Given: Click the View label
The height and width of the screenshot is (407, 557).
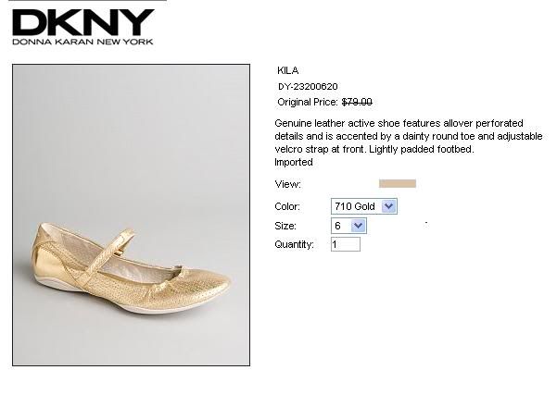Looking at the screenshot, I should pos(287,184).
